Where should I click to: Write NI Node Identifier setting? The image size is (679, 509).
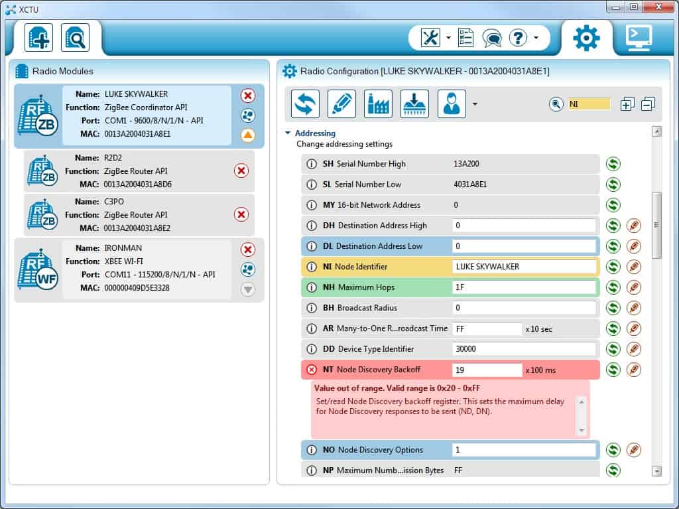point(634,267)
